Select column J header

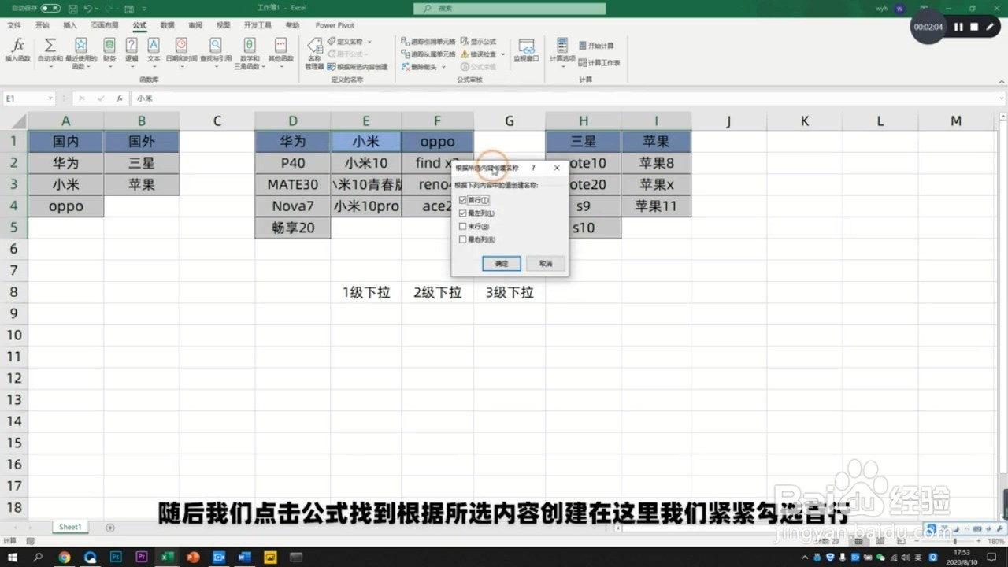coord(728,120)
